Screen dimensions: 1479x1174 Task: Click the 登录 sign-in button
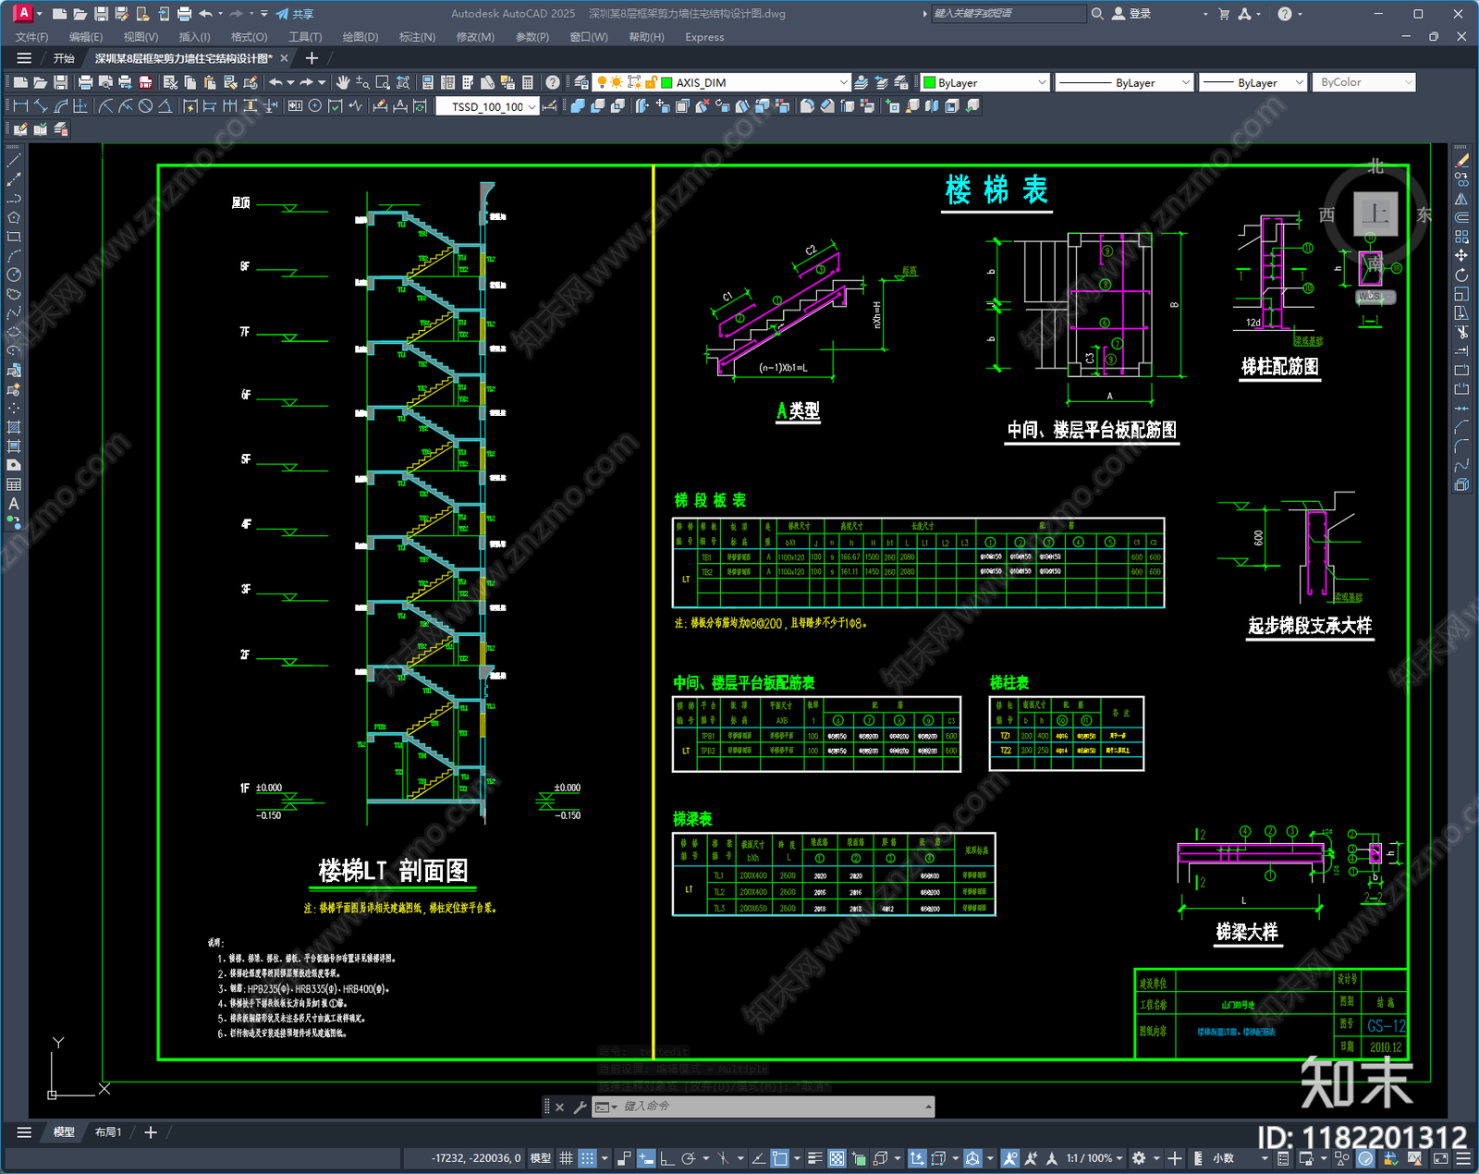coord(1131,14)
